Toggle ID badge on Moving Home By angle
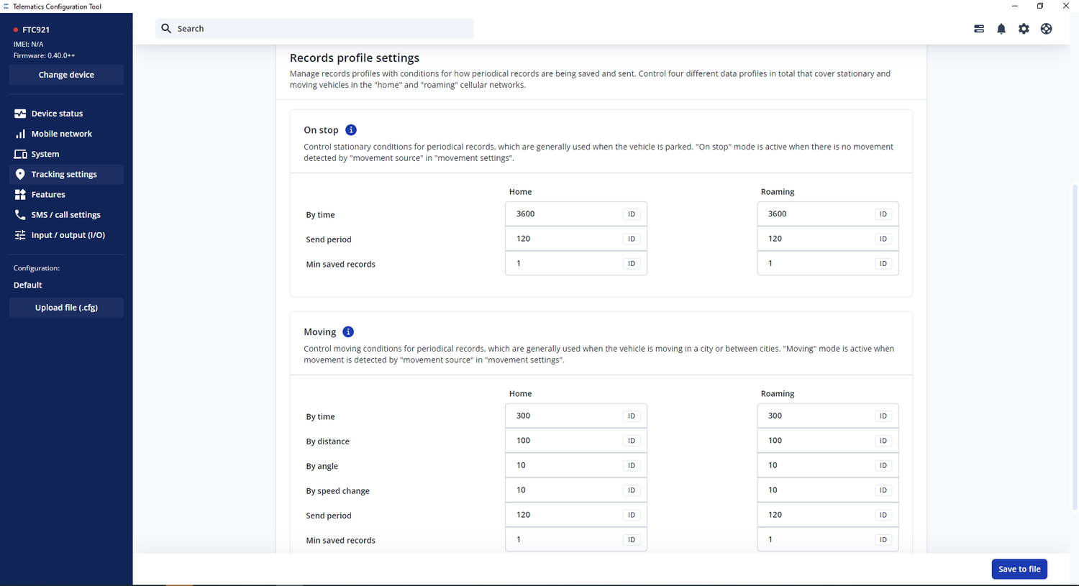Screen dimensions: 1079x586 pos(631,466)
